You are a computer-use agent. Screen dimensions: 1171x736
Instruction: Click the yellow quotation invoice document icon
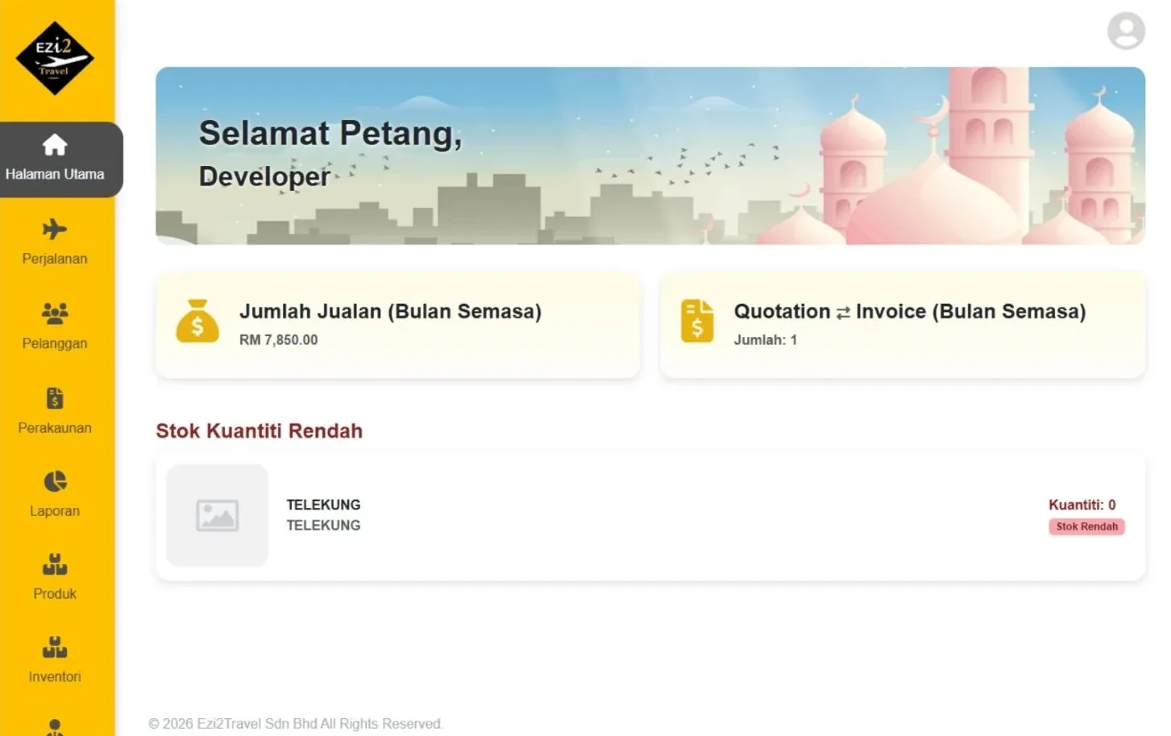point(697,321)
